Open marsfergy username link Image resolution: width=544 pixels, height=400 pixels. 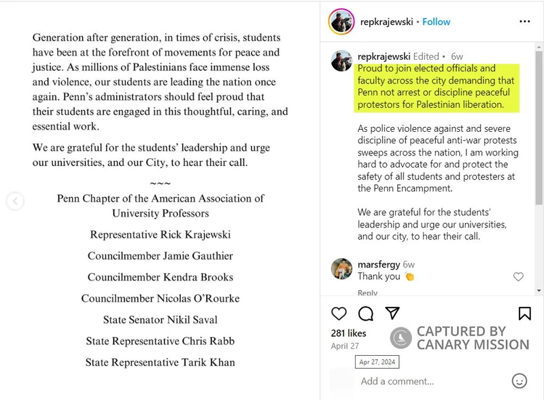click(378, 264)
